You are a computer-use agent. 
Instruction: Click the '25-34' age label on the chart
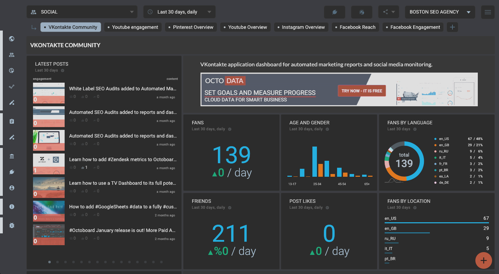tap(317, 184)
